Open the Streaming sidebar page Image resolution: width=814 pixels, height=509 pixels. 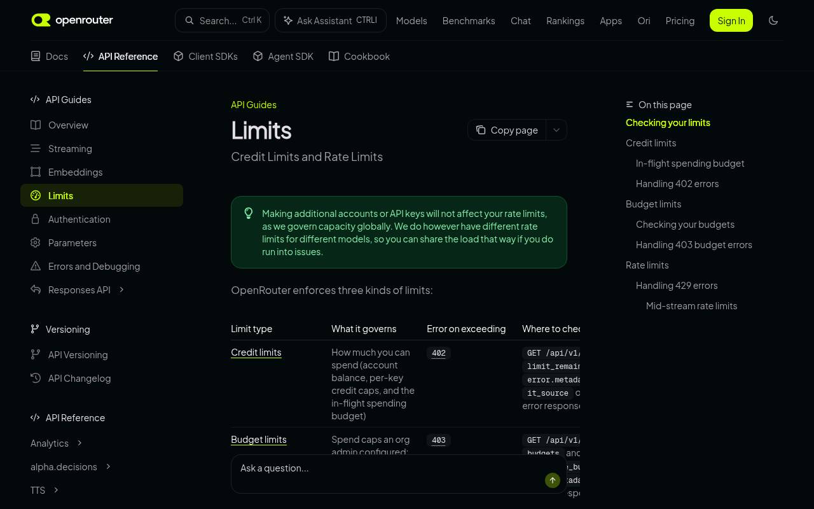pos(102,148)
